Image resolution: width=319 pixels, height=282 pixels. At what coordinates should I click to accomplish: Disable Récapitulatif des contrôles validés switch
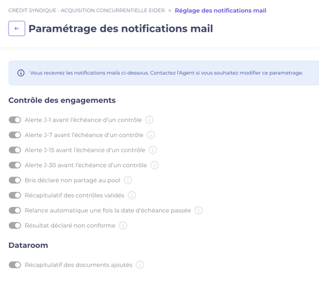click(15, 196)
